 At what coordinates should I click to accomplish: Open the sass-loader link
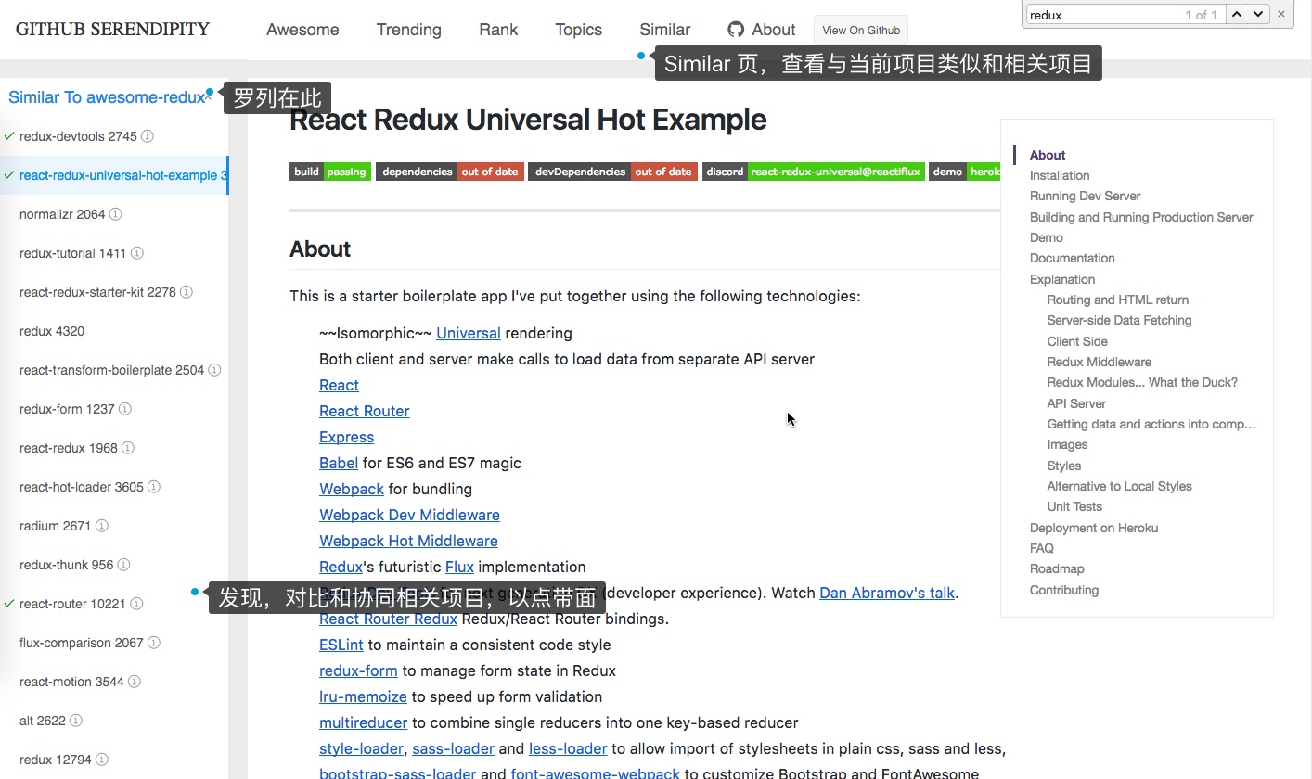(453, 748)
